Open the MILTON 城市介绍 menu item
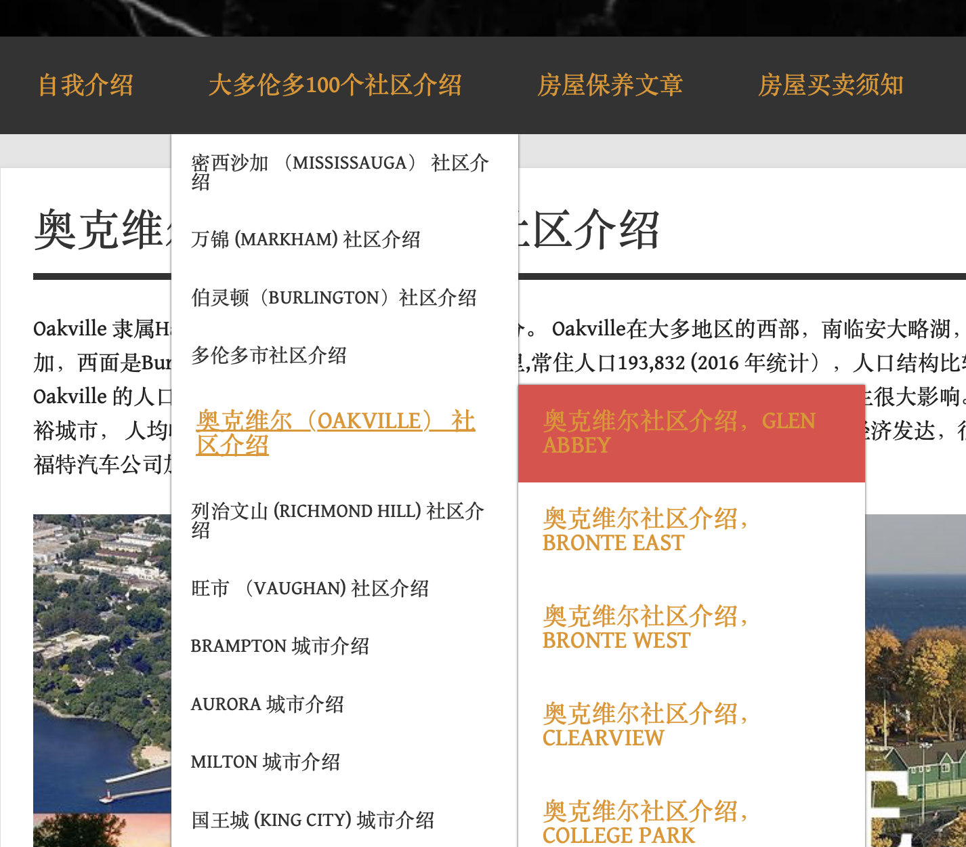 [266, 762]
